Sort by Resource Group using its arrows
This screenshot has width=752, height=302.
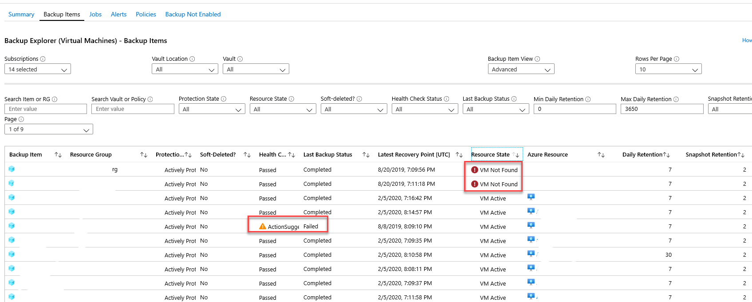point(144,155)
